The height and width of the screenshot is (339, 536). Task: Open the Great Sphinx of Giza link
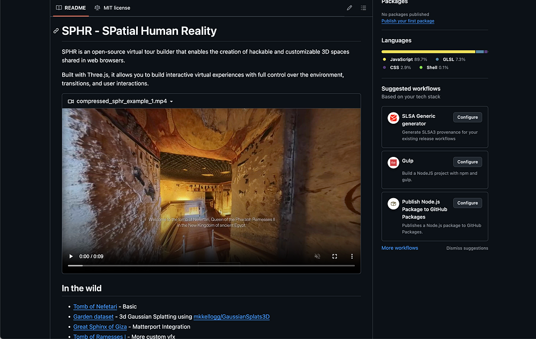pos(100,327)
